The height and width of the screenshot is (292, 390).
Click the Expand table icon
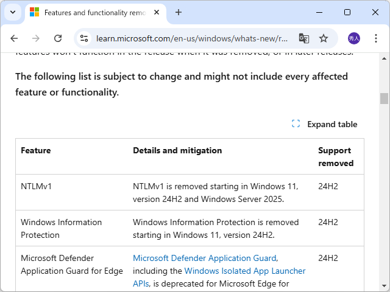(296, 124)
